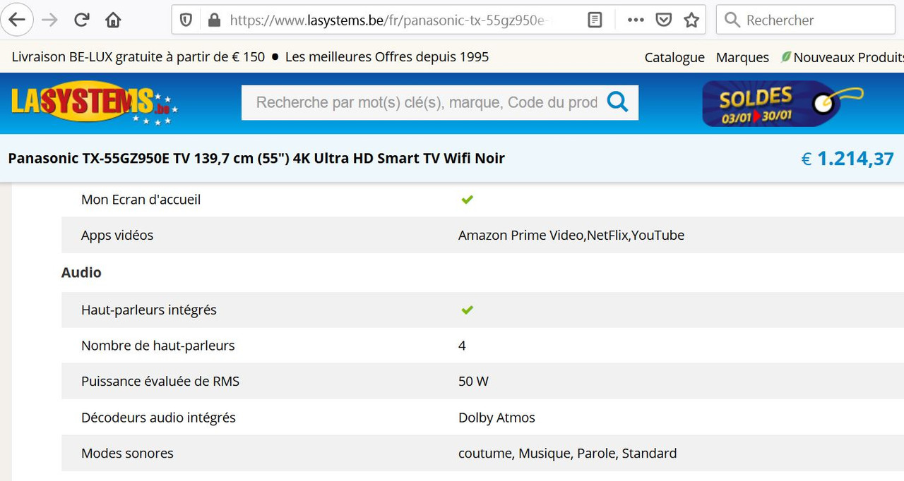The height and width of the screenshot is (481, 904).
Task: Click the Audio section heading
Action: point(81,272)
